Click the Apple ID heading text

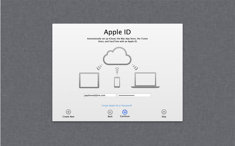117,32
